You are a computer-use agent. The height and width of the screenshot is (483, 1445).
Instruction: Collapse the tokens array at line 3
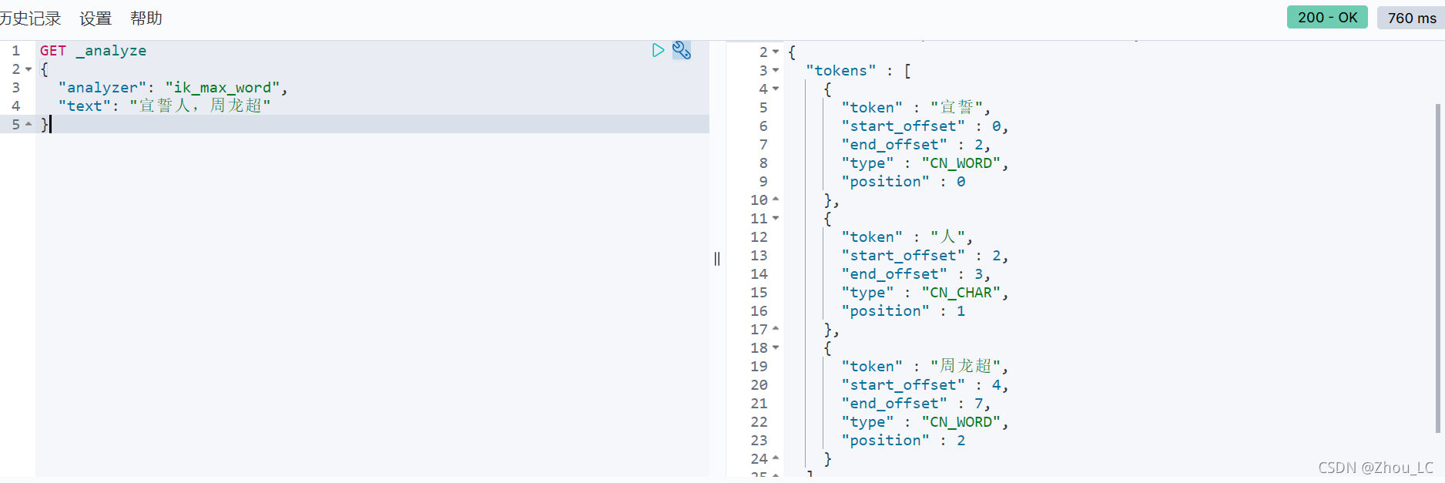click(x=776, y=70)
